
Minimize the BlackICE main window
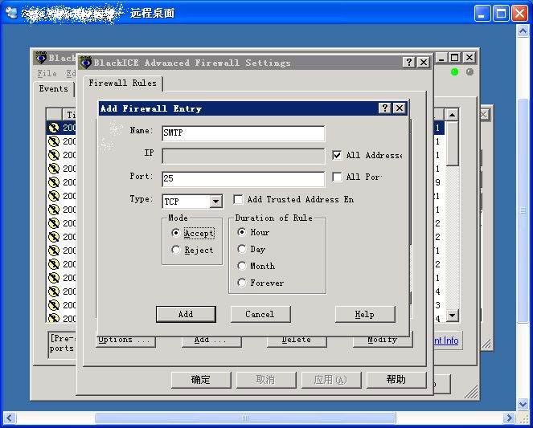(x=441, y=58)
